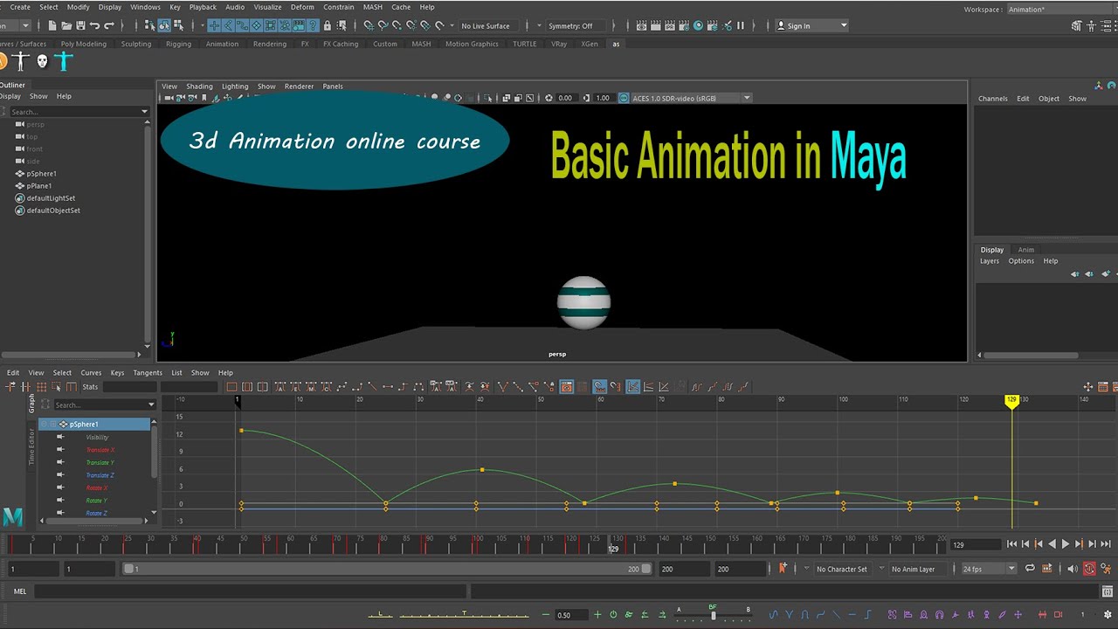Click the No Live Surface field
This screenshot has height=629, width=1118.
click(x=487, y=26)
